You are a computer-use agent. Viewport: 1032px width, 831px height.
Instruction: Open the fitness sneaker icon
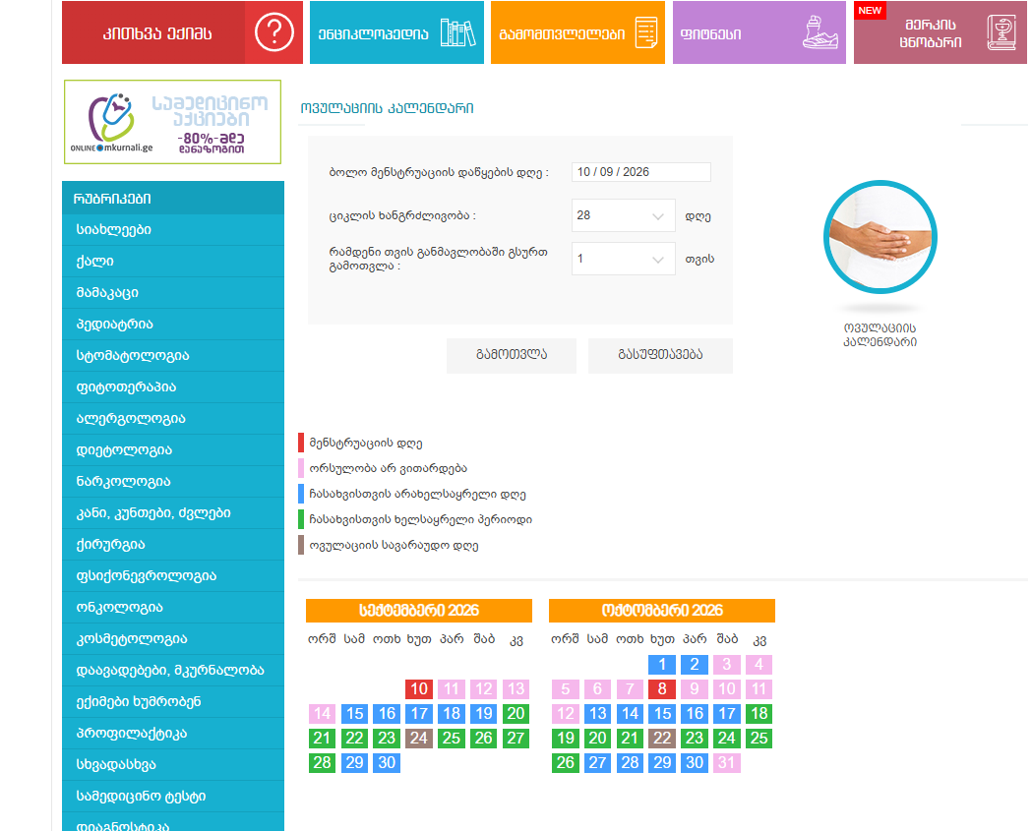coord(820,32)
